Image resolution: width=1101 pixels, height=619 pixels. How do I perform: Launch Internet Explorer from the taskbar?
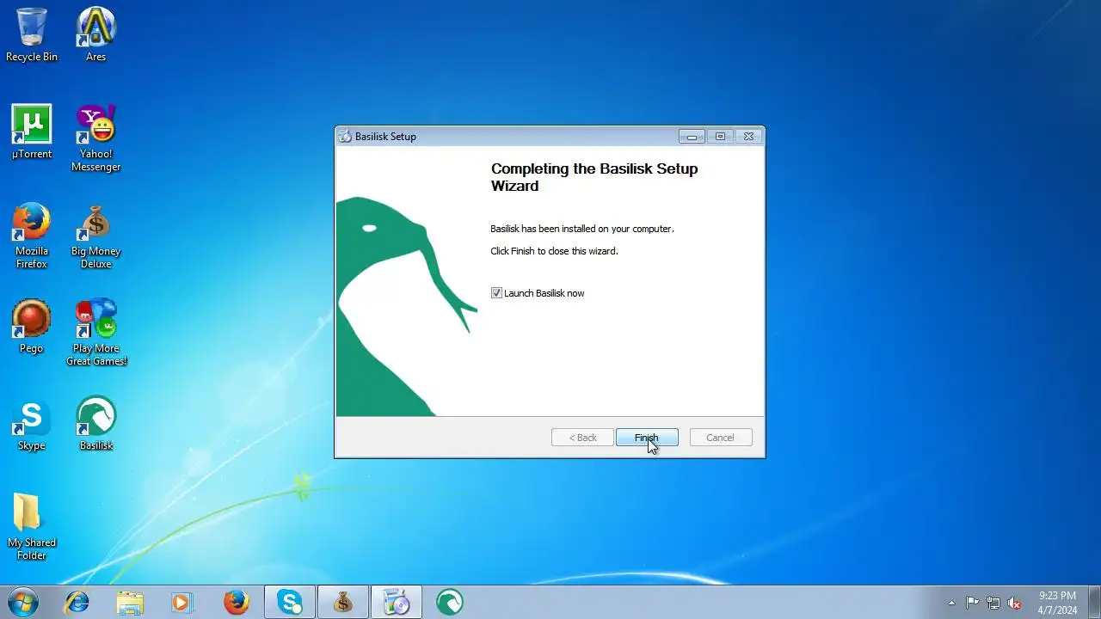[x=77, y=603]
